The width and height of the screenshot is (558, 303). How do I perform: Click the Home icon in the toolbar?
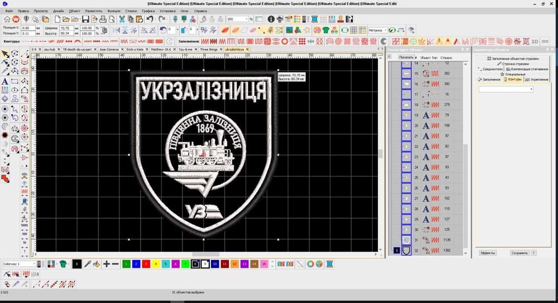point(7,19)
